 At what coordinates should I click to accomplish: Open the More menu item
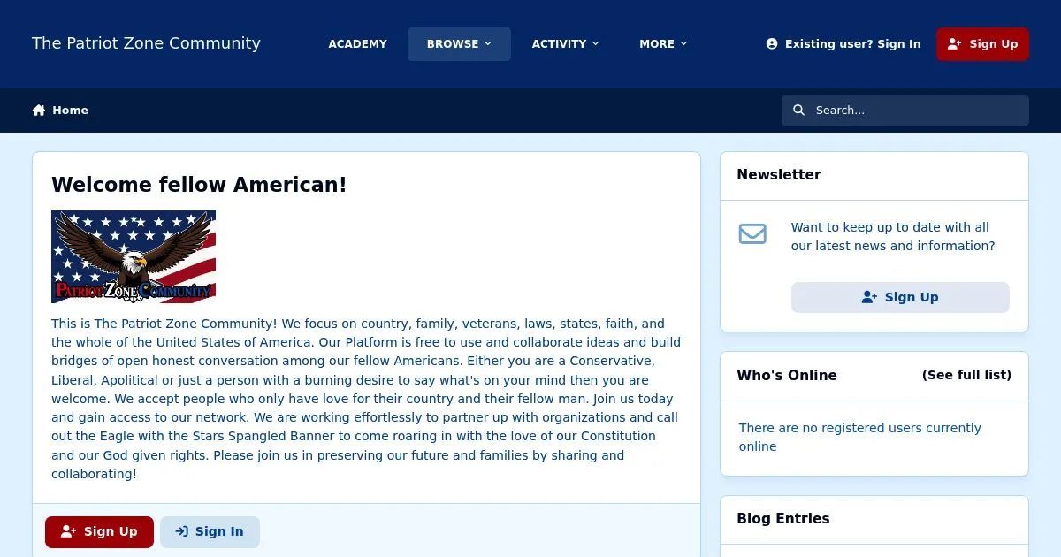point(663,44)
